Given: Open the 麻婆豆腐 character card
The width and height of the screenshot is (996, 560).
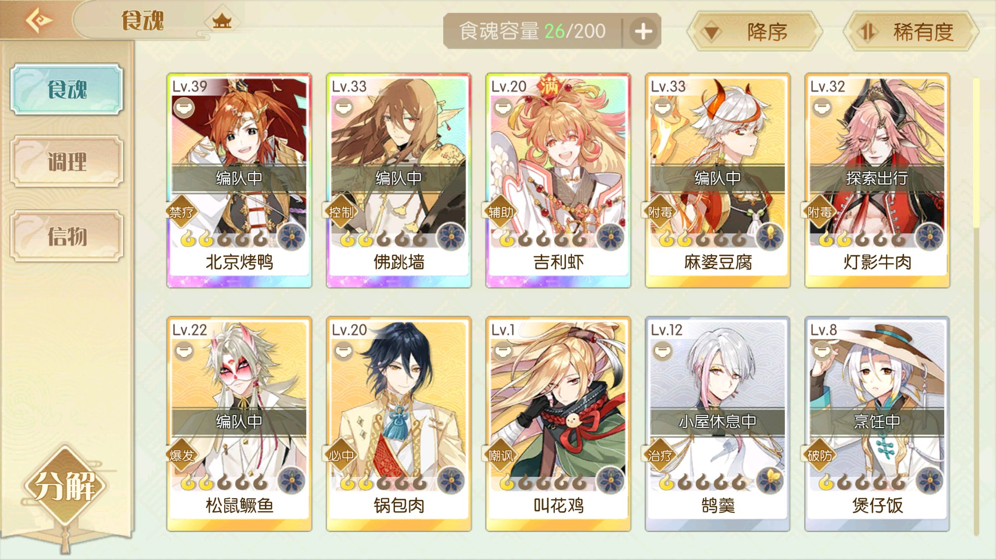Looking at the screenshot, I should tap(718, 180).
